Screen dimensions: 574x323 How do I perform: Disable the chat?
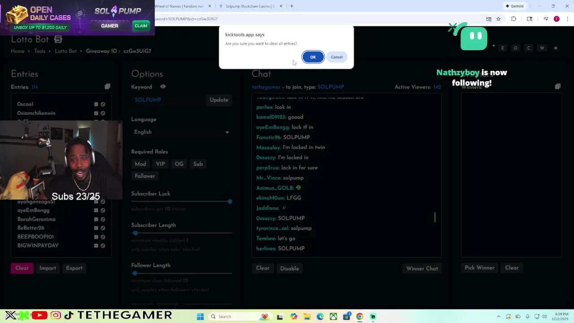pos(290,268)
